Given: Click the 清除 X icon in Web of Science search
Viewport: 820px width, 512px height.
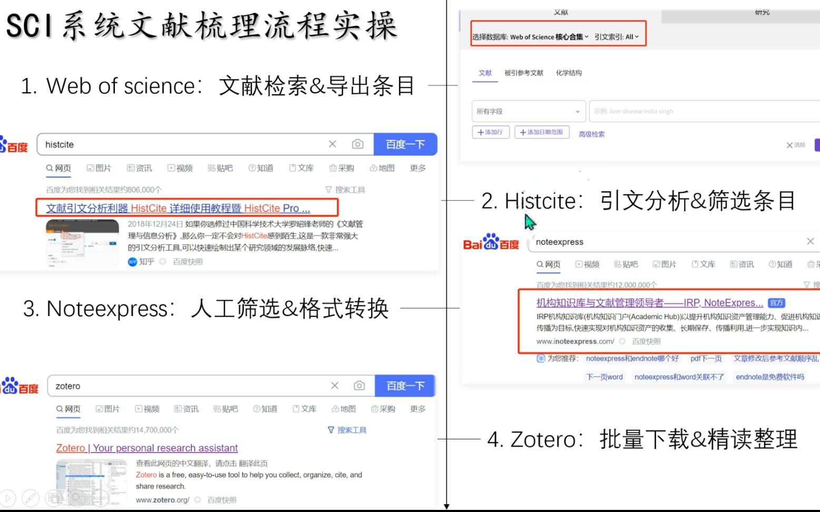Looking at the screenshot, I should (788, 145).
